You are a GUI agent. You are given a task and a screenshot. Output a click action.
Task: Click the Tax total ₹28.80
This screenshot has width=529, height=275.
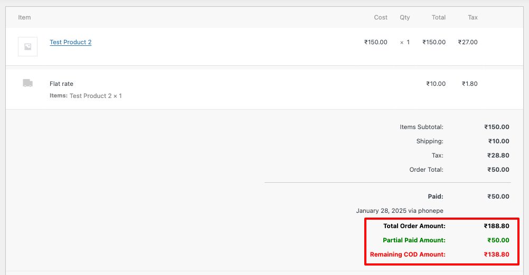coord(498,155)
